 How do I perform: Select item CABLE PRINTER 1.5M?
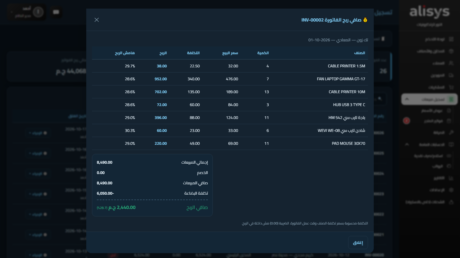tap(346, 66)
